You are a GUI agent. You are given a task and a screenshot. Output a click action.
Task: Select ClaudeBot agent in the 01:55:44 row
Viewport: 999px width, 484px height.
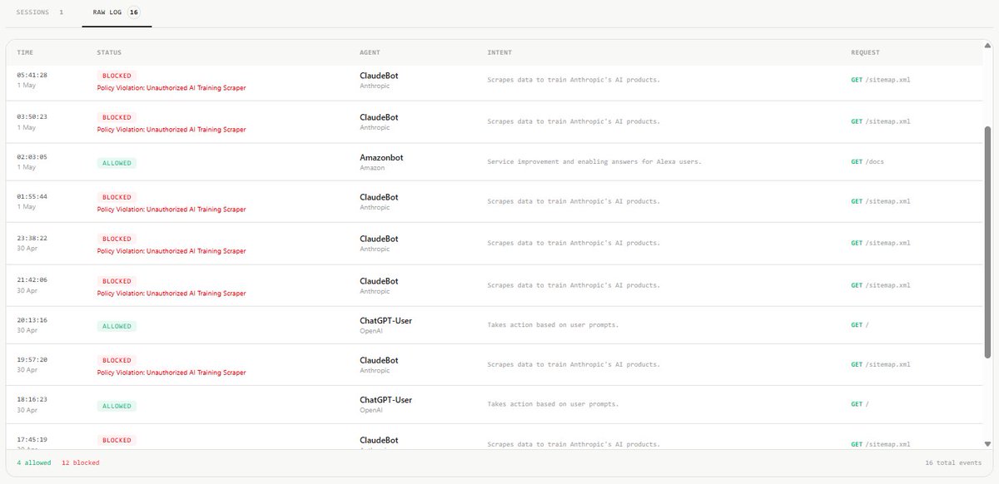[379, 197]
